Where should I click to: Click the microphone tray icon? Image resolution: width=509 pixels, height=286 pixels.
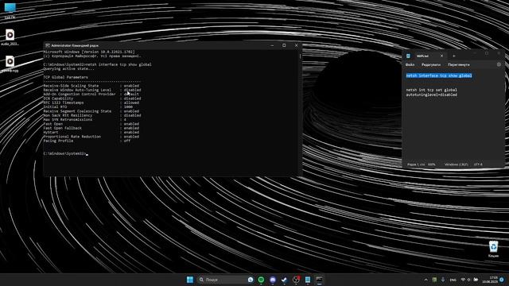pos(443,280)
